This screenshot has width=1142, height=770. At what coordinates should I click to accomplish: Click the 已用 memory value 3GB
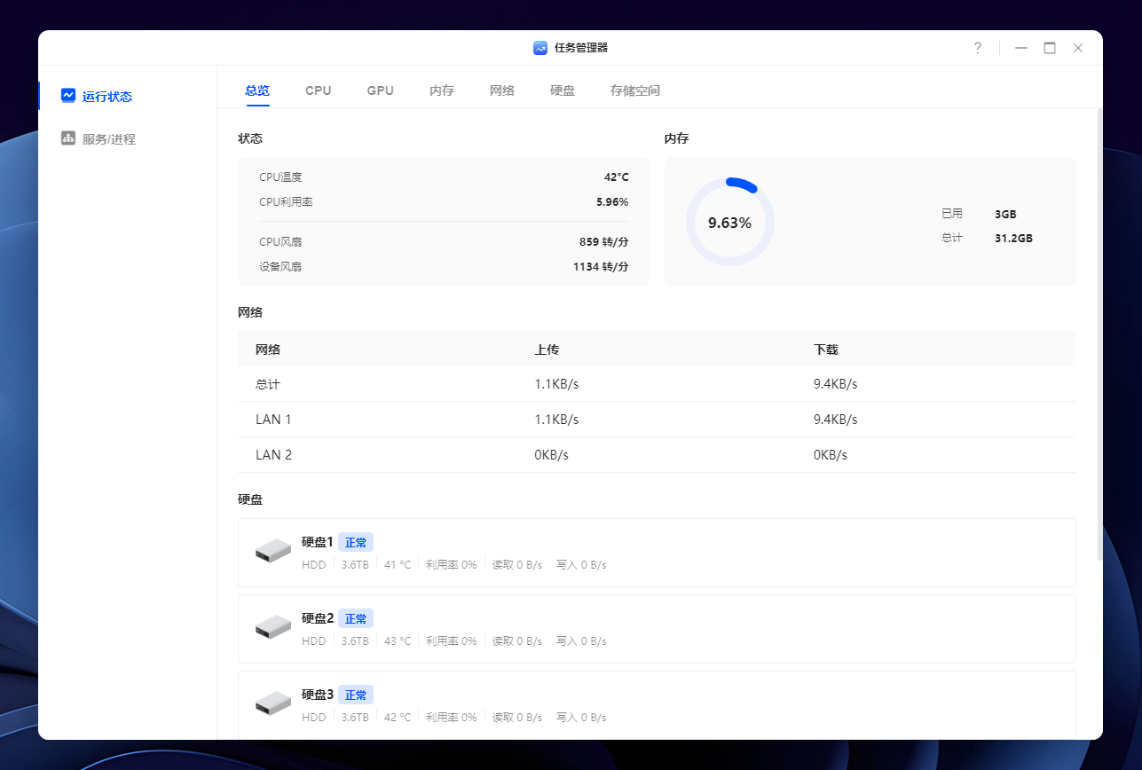[x=1005, y=215]
